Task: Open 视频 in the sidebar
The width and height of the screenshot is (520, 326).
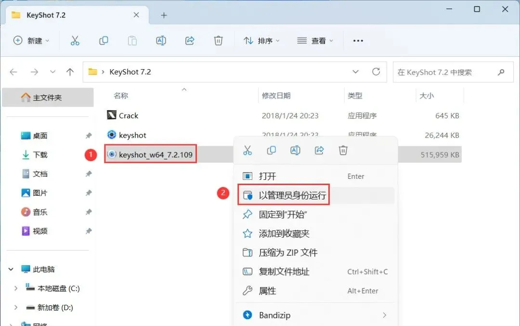Action: click(40, 231)
